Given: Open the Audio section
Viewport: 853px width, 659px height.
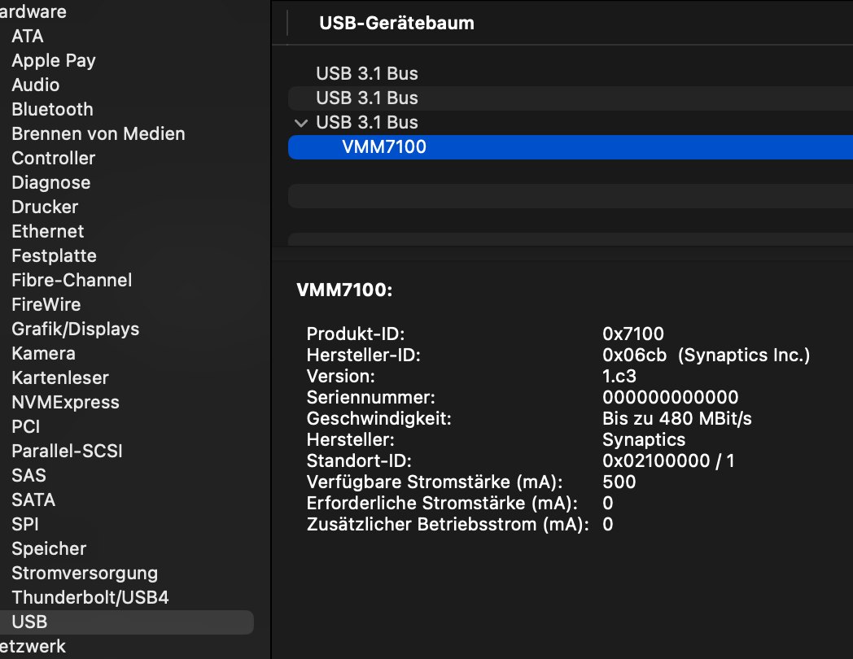Looking at the screenshot, I should (35, 85).
